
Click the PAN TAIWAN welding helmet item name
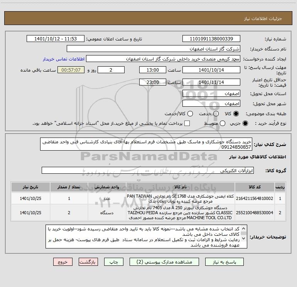[x=180, y=198]
